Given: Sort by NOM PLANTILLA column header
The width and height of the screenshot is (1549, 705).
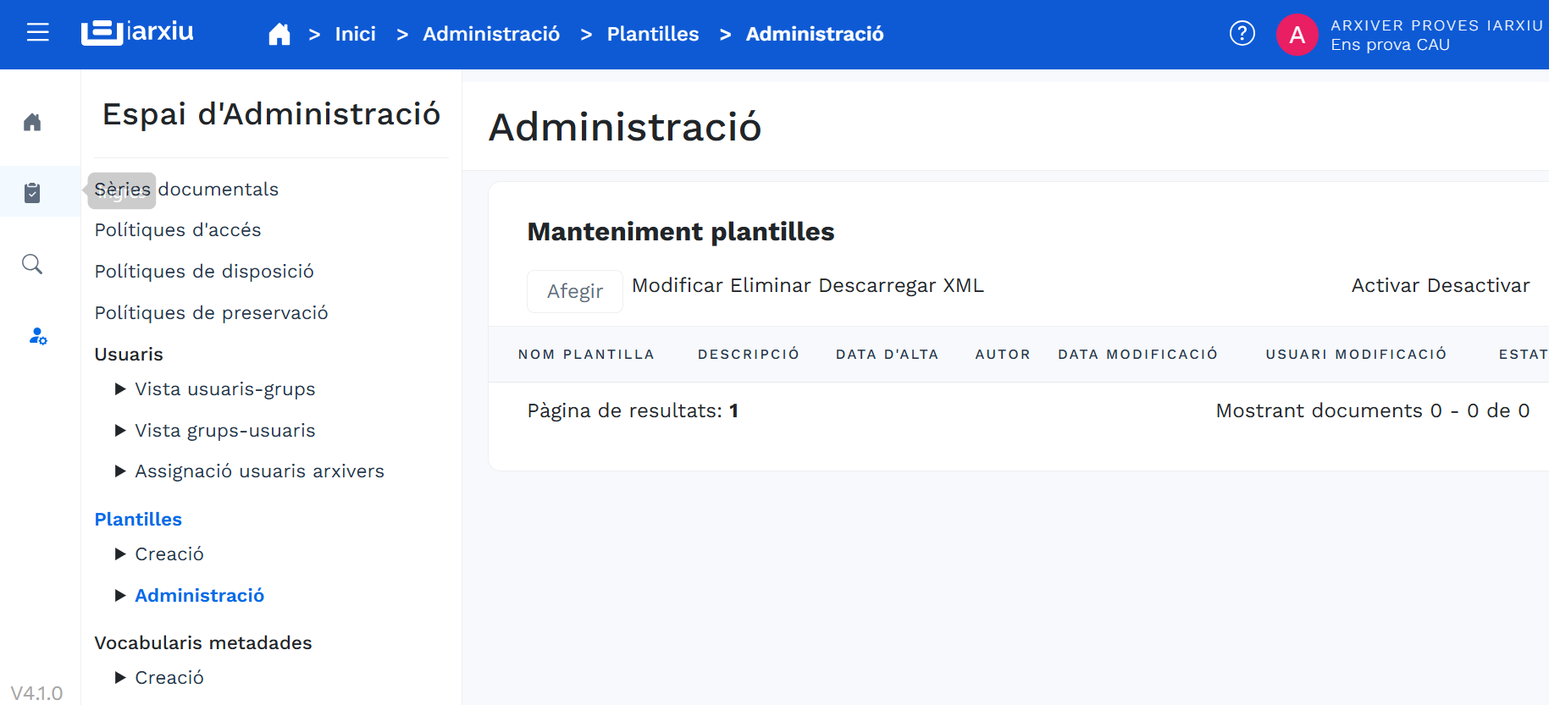Looking at the screenshot, I should 586,355.
